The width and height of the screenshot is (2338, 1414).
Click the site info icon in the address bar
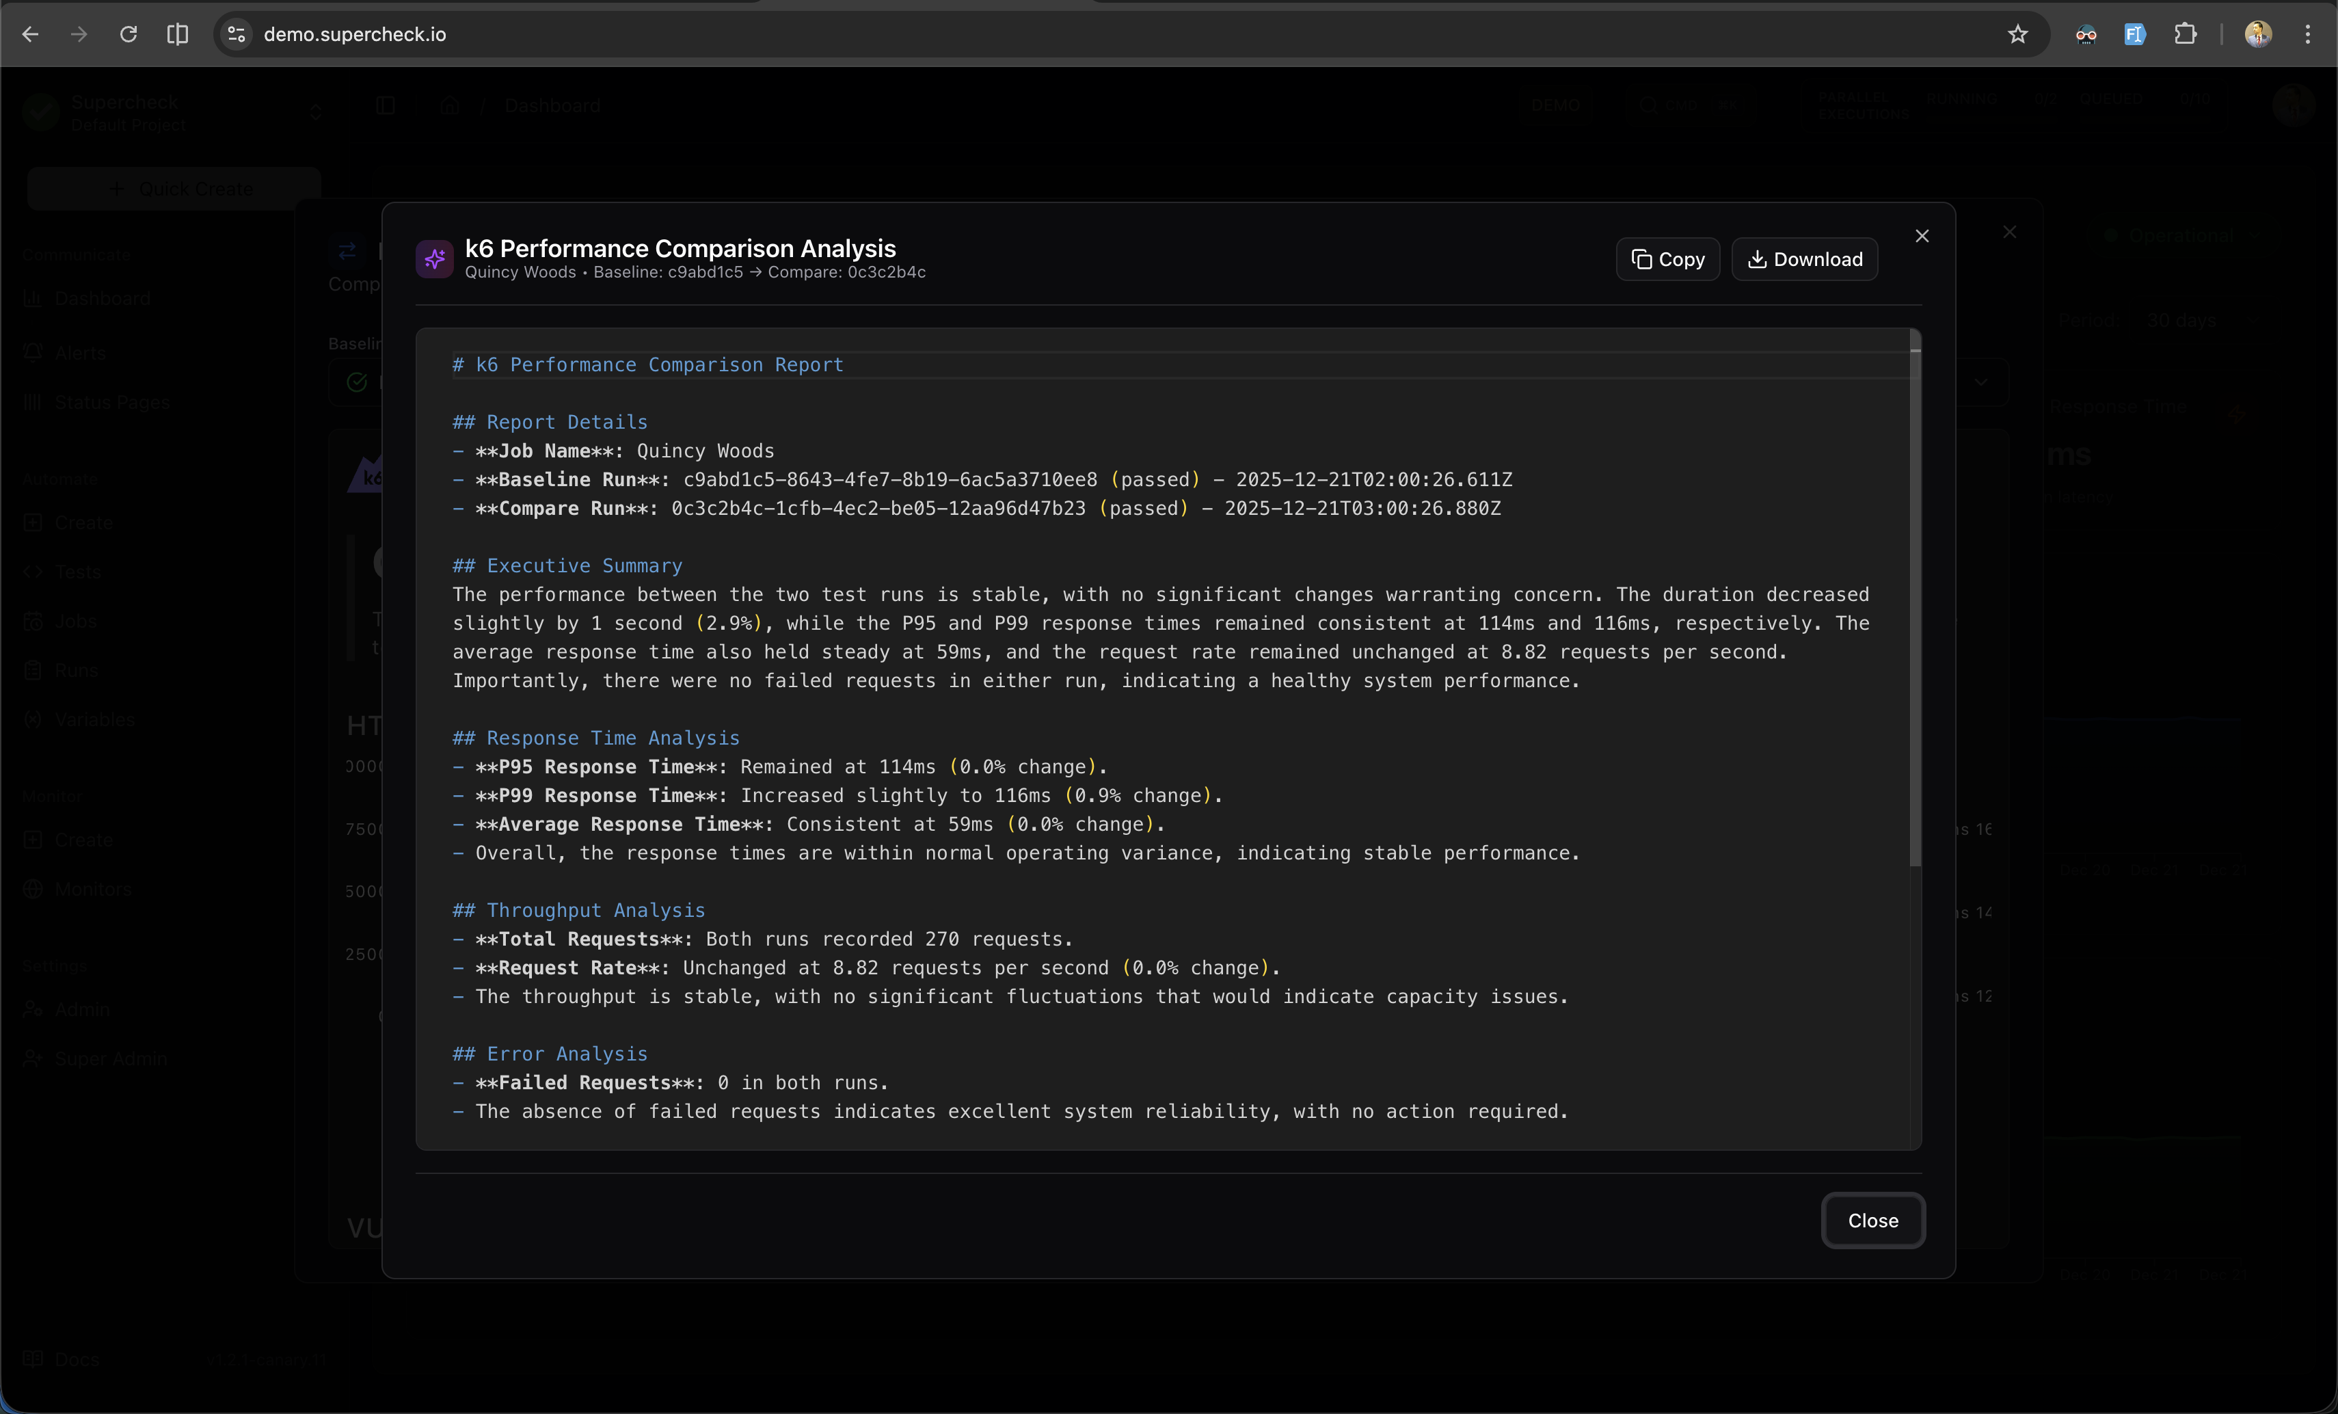click(x=237, y=34)
